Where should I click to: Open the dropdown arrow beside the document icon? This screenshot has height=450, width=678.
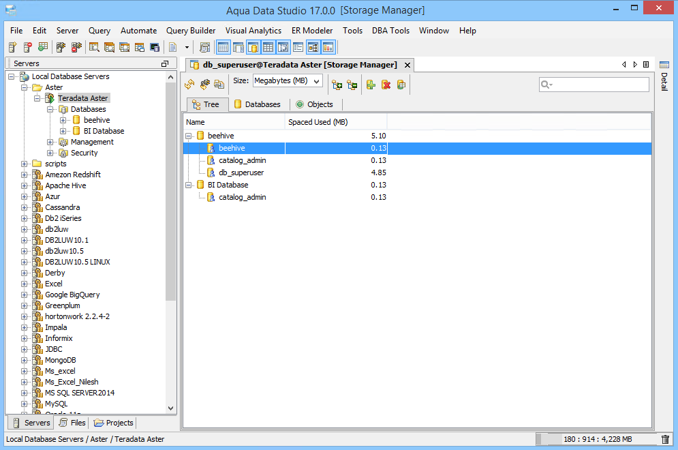tap(187, 47)
